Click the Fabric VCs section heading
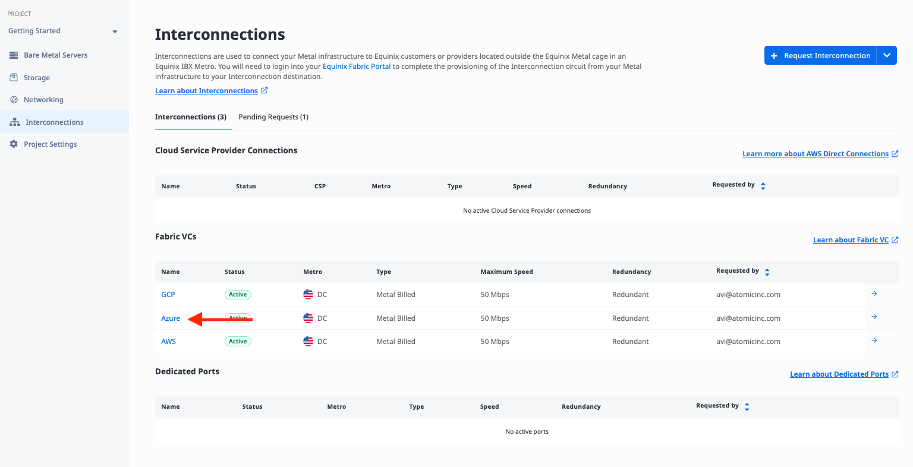This screenshot has height=467, width=913. [x=176, y=236]
